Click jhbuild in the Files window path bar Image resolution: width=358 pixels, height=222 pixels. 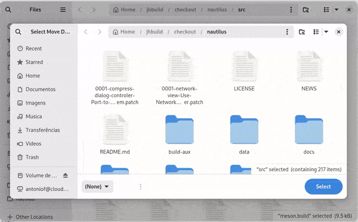[x=155, y=10]
